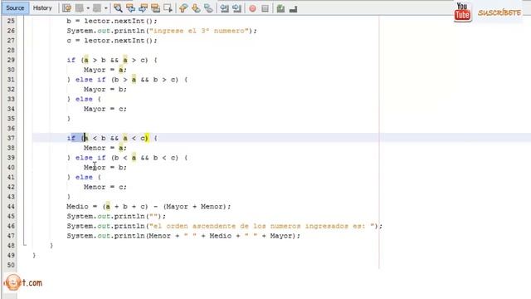Click line "Medio = (a + b + c) - (Mayor + Menor);"
531x299 pixels.
pos(149,207)
